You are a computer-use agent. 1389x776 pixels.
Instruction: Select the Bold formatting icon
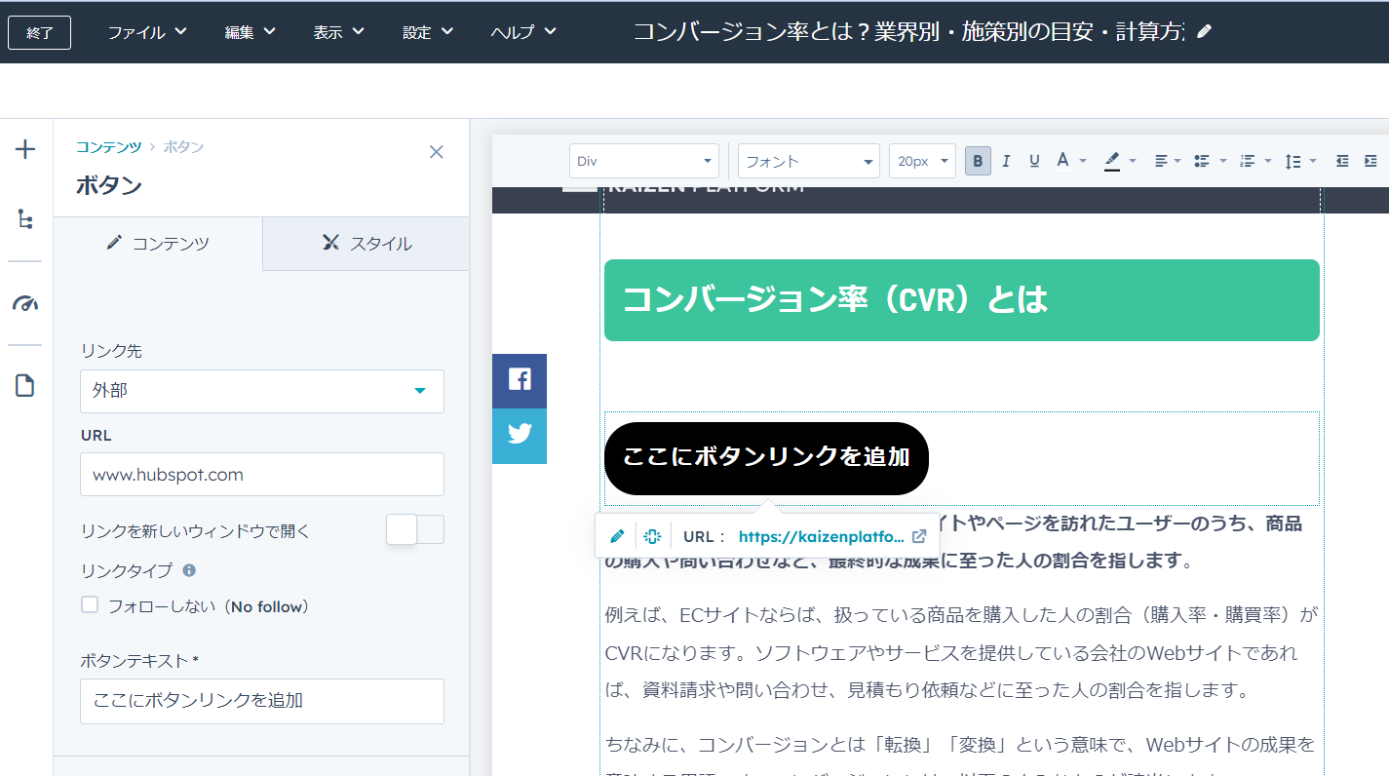(977, 160)
